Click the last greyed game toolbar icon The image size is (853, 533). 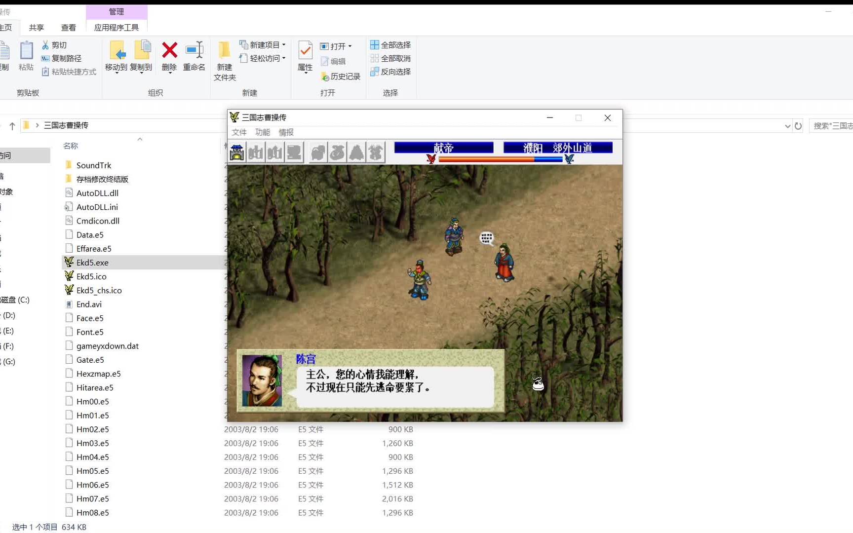click(375, 152)
